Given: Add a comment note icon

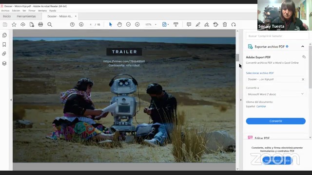Looking at the screenshot, I should tap(189, 24).
